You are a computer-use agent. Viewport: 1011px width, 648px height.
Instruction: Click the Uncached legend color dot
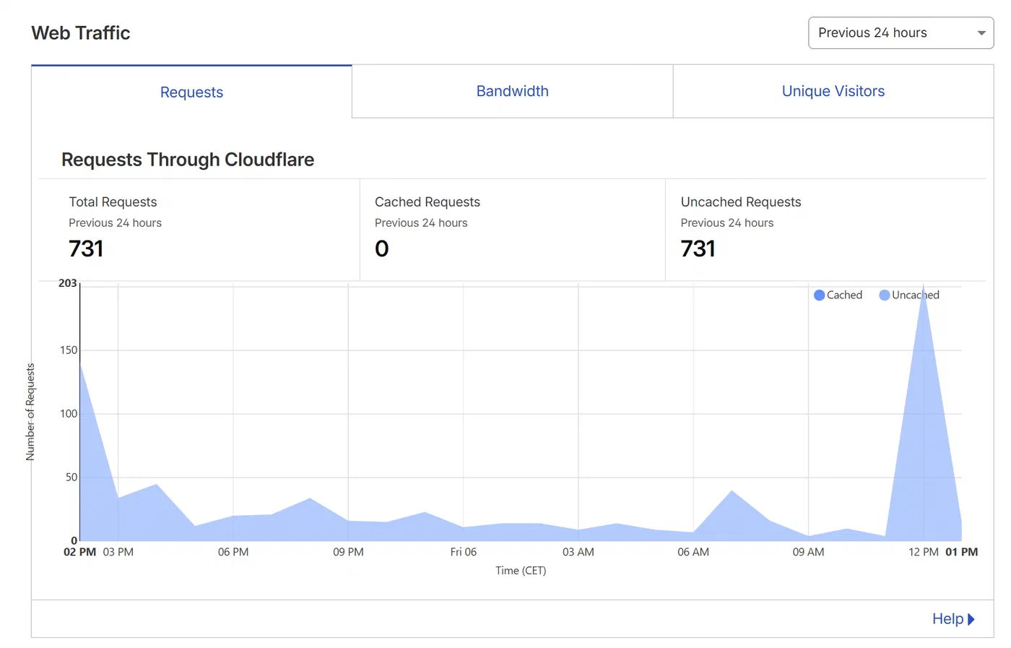point(884,295)
